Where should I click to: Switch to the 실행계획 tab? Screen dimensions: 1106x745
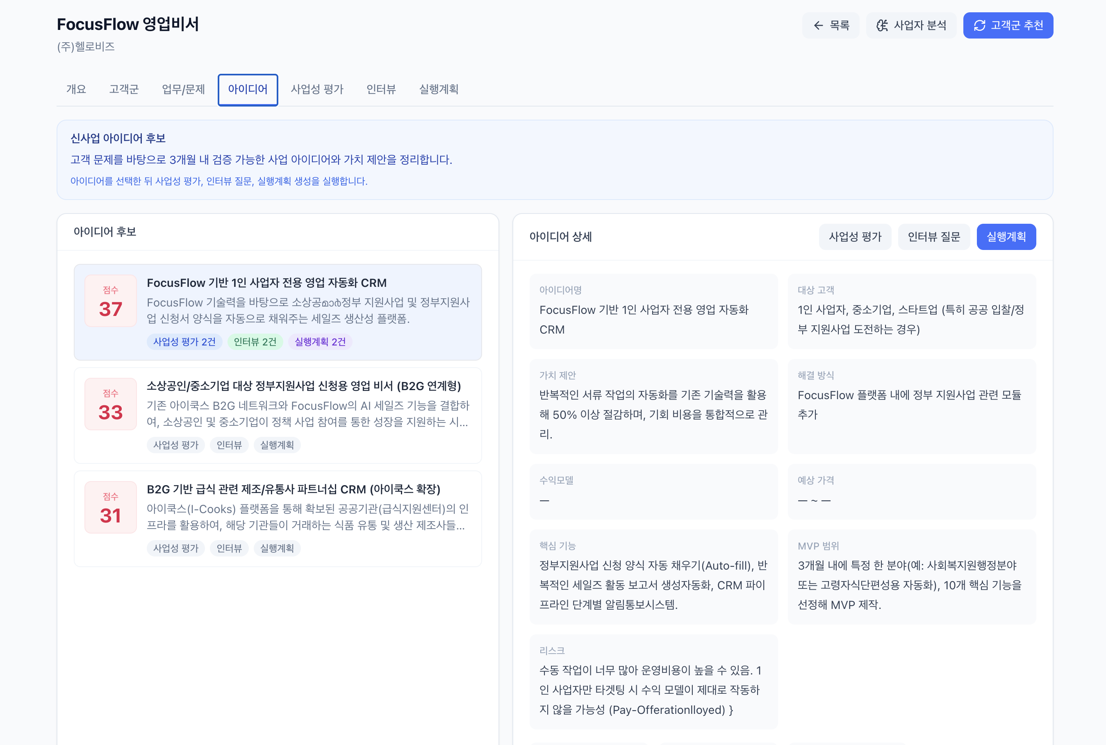439,89
